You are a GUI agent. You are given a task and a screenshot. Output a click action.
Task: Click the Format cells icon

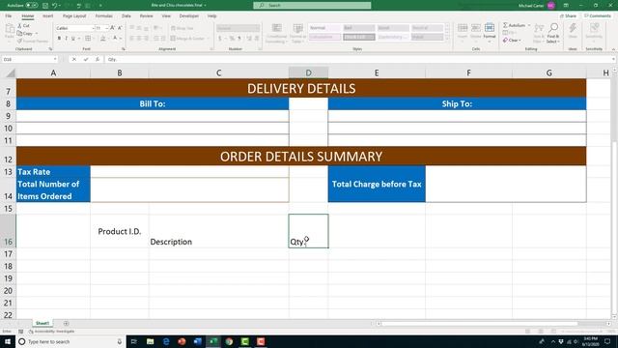490,28
